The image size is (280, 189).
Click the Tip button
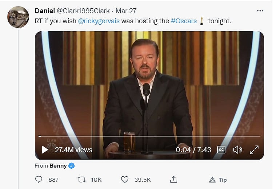[218, 180]
